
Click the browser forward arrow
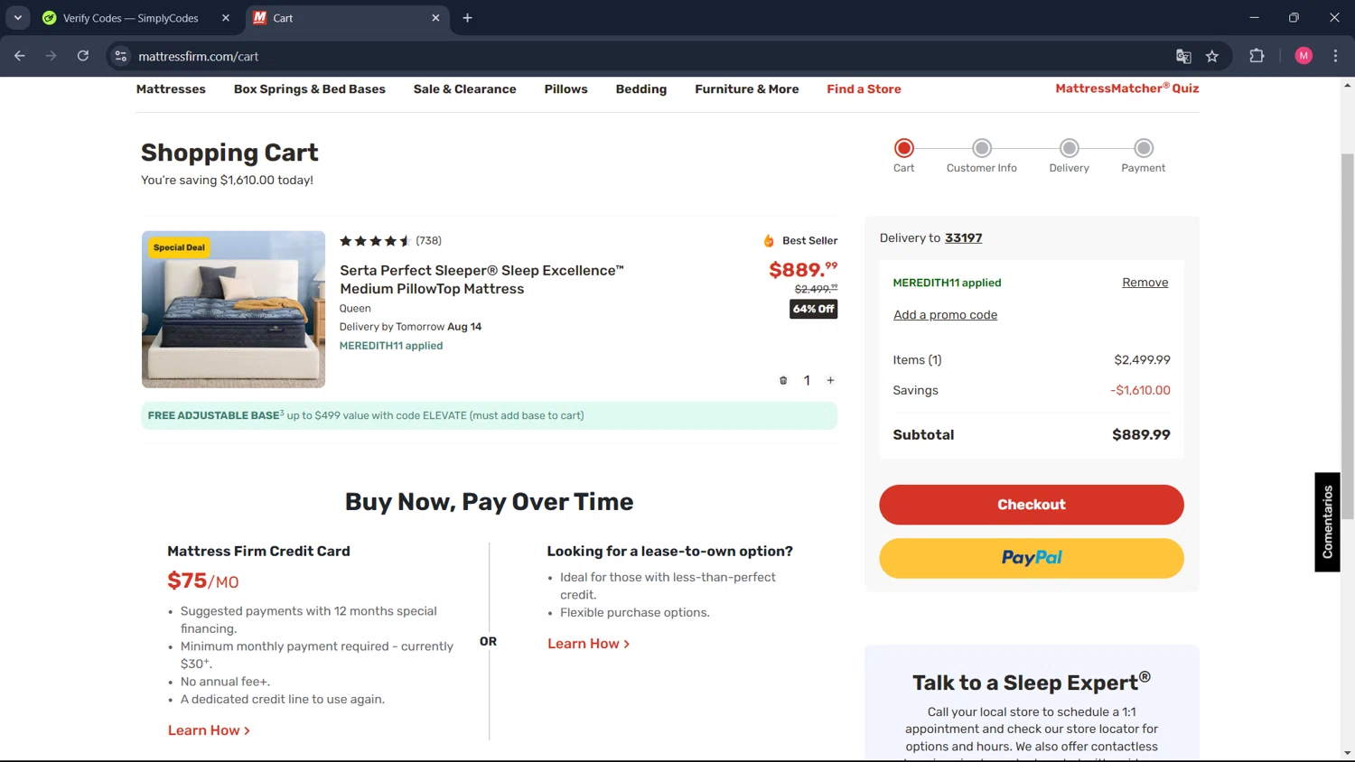coord(51,56)
